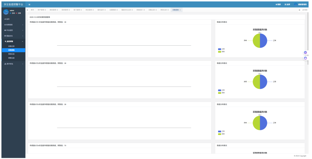Switch to the 覆盖优化记录 tab

click(126, 10)
